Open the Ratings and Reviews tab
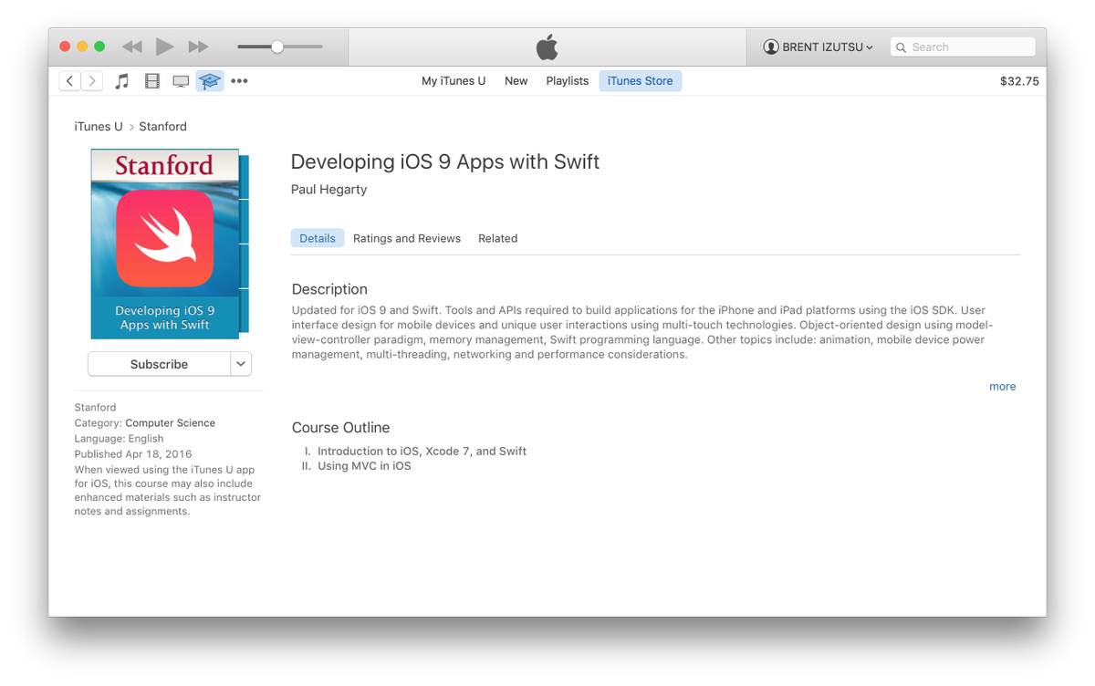 407,238
